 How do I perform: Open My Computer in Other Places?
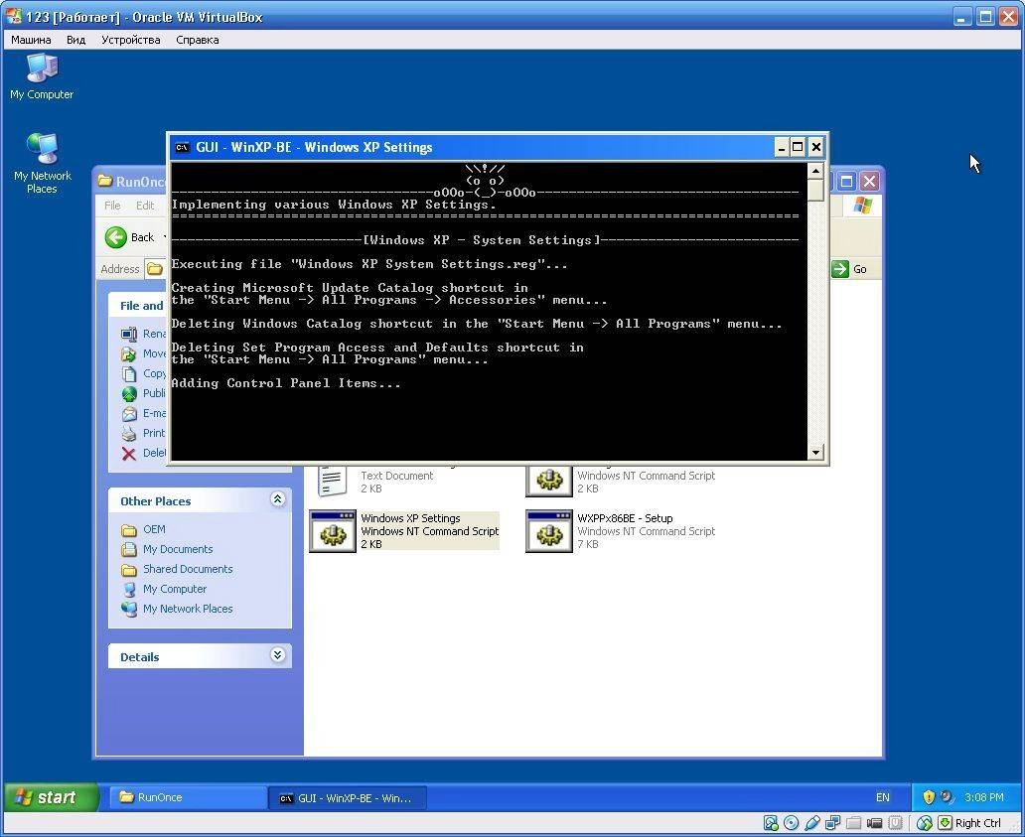175,589
